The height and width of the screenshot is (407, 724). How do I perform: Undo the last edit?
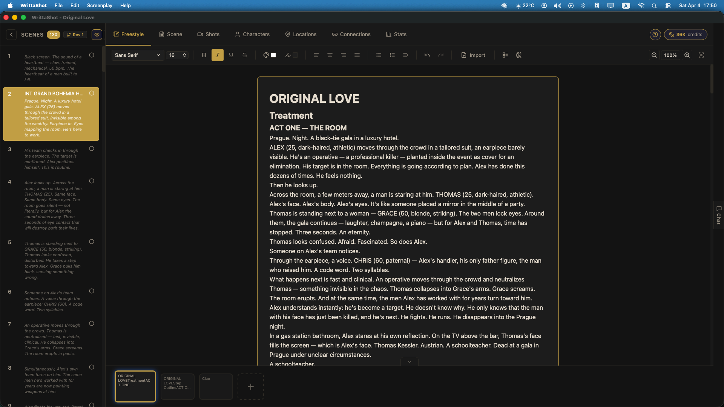(x=427, y=55)
